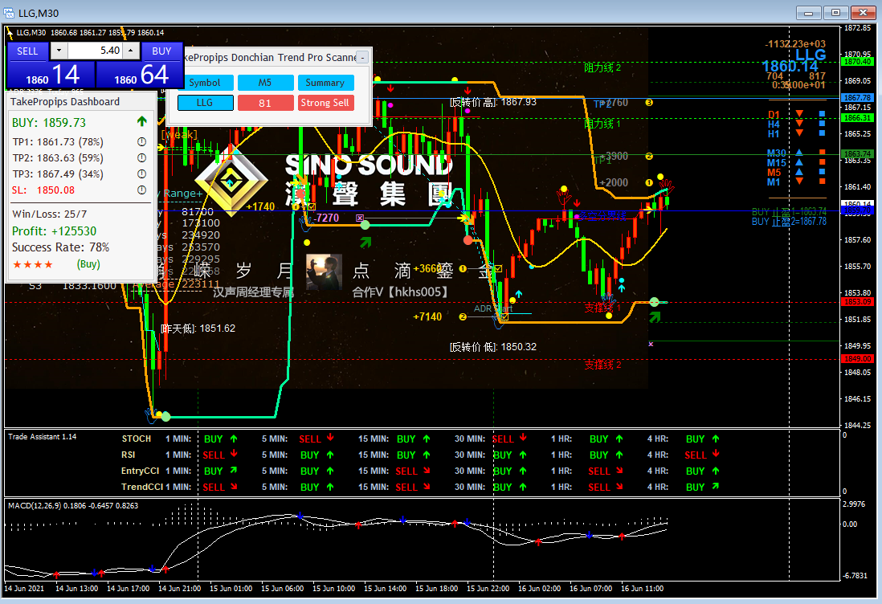This screenshot has height=604, width=882.
Task: Click the orange square in the M1 row
Action: [x=822, y=181]
